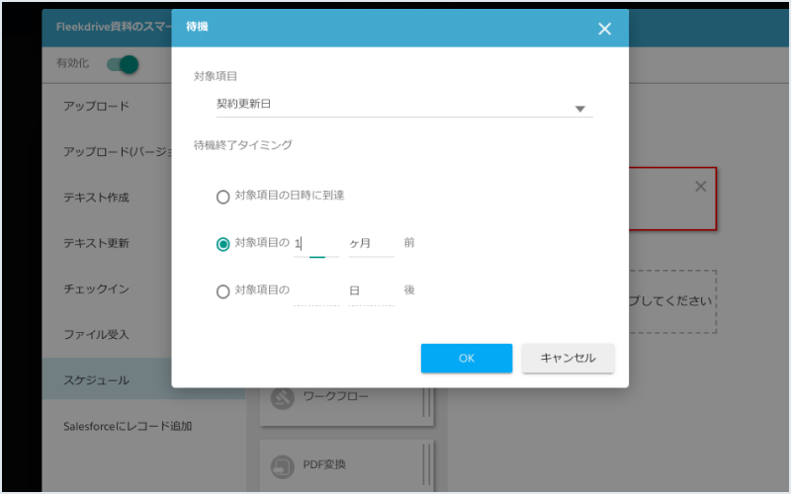This screenshot has height=494, width=791.
Task: Open Salesforceにレコード追加 sidebar item
Action: (x=128, y=426)
